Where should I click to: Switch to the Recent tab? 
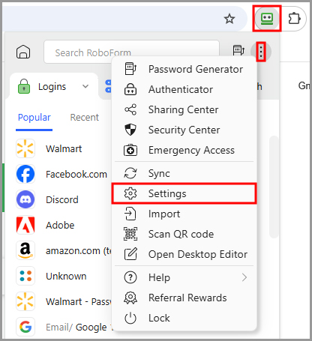click(x=85, y=117)
